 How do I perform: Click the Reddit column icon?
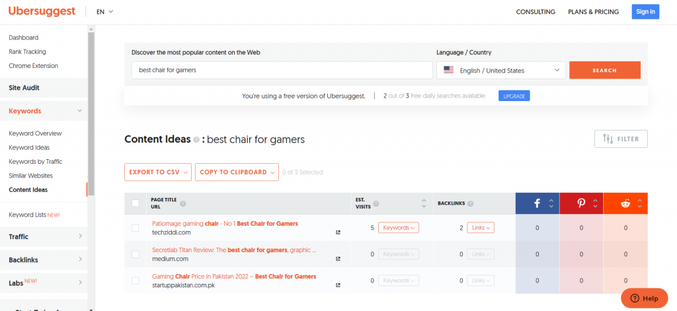625,203
